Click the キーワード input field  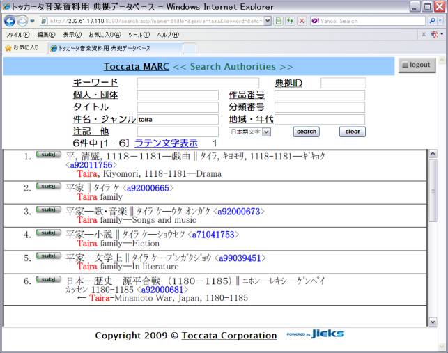(198, 83)
